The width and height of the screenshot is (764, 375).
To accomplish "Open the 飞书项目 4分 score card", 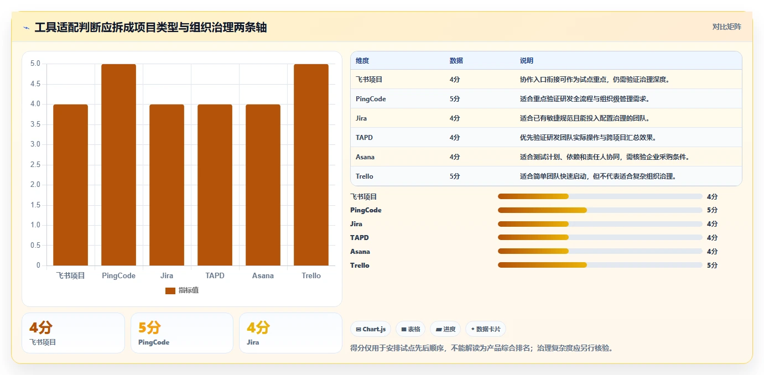I will [73, 333].
